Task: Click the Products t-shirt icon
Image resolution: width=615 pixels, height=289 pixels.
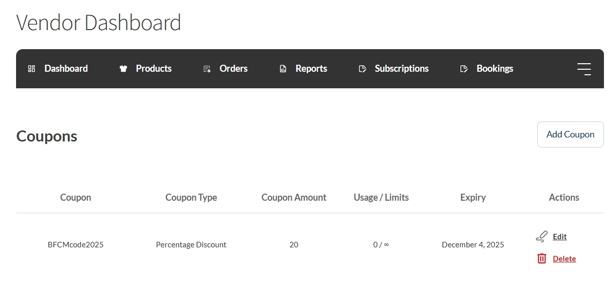Action: pyautogui.click(x=124, y=69)
